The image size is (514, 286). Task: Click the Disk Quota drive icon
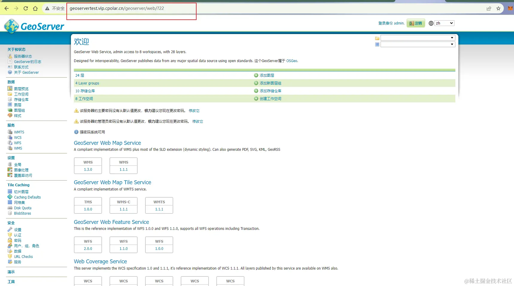pyautogui.click(x=10, y=208)
